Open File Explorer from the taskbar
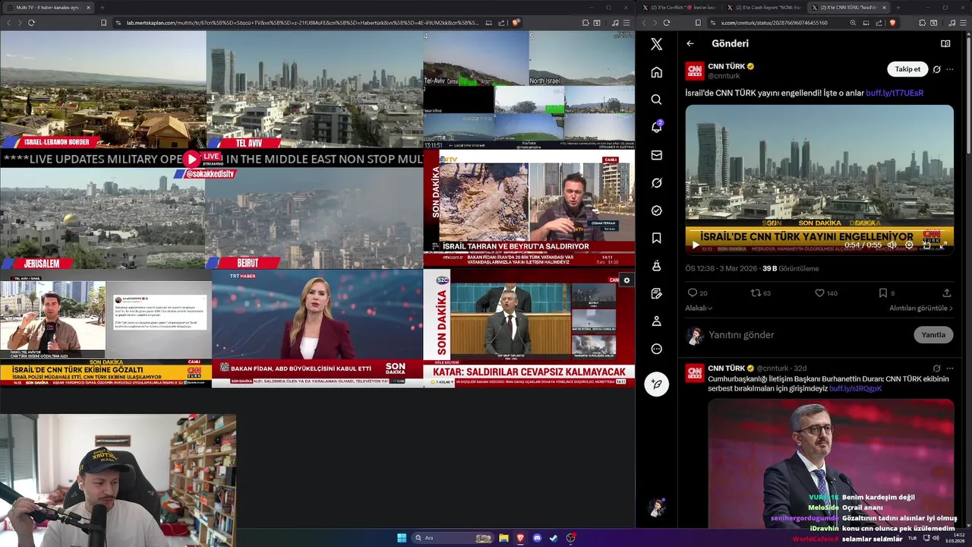This screenshot has height=547, width=972. [x=503, y=538]
